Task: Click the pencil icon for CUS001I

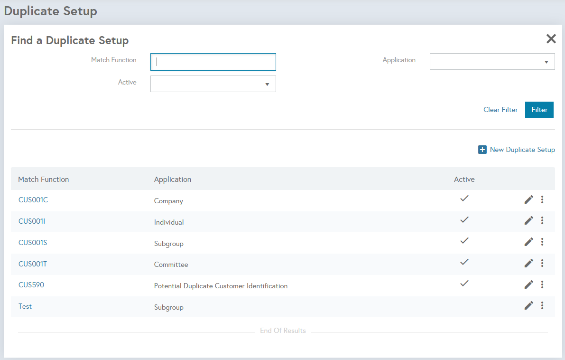Action: click(528, 220)
